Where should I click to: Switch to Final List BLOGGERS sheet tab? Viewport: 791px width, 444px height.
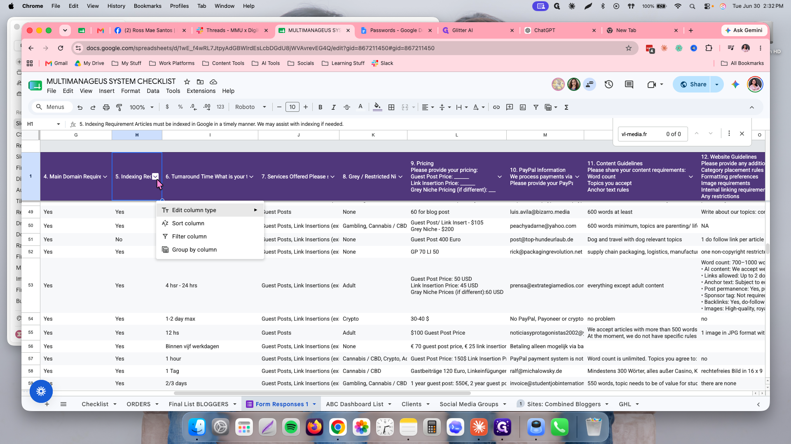pyautogui.click(x=199, y=404)
